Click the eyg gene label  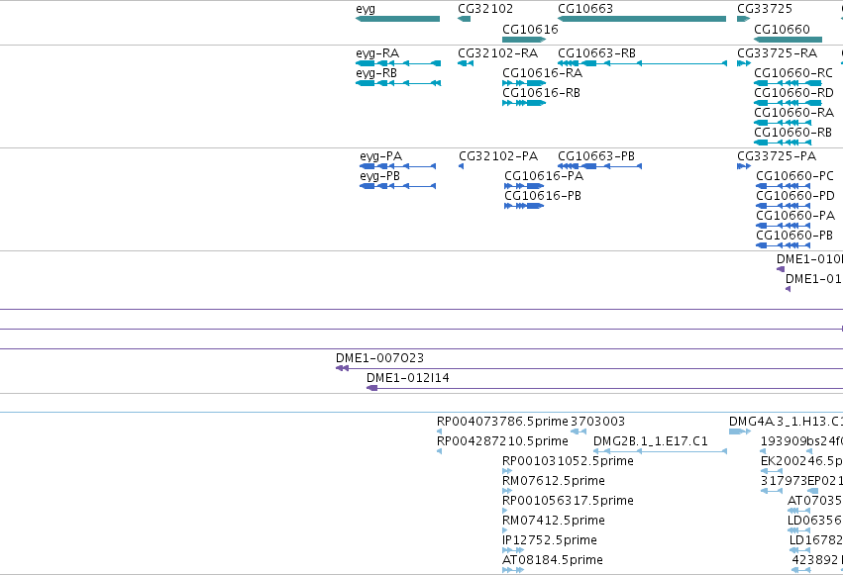366,9
